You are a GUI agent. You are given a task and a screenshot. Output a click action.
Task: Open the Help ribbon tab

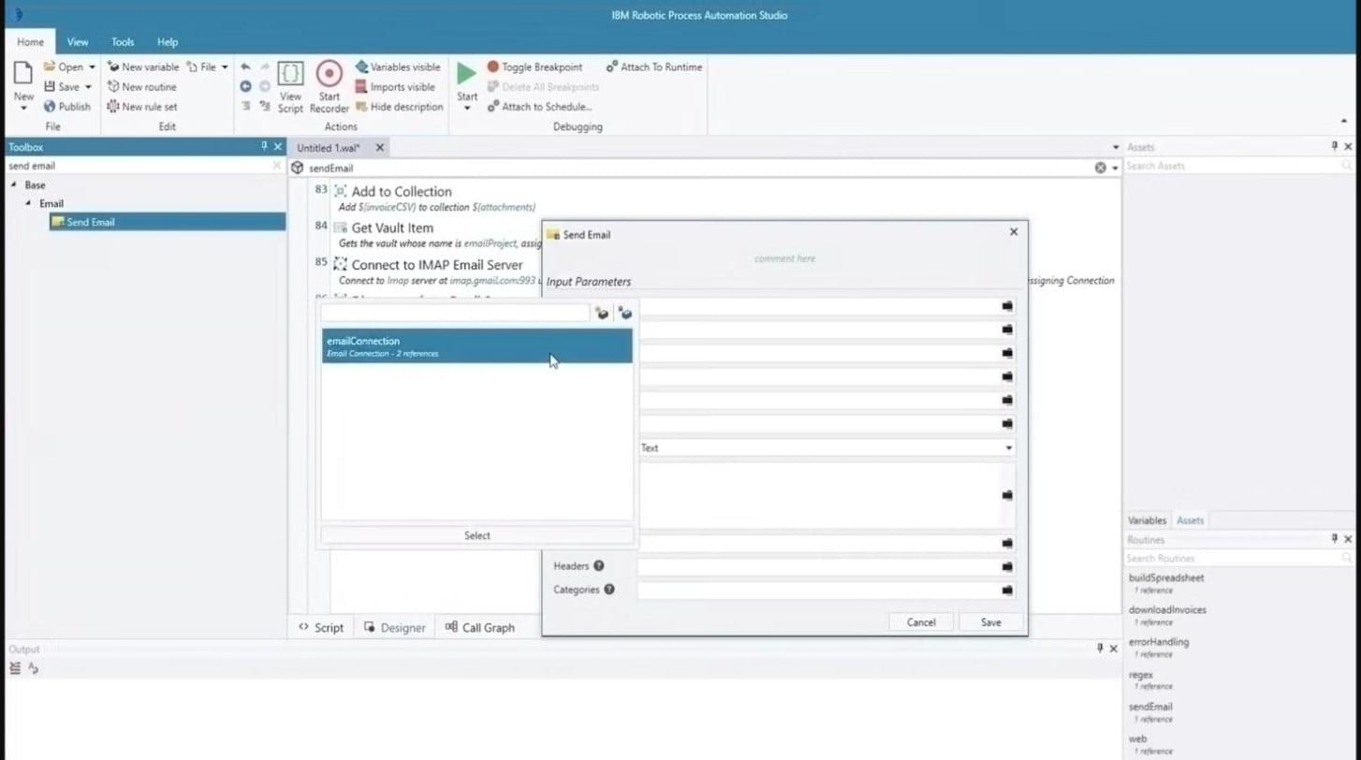168,42
